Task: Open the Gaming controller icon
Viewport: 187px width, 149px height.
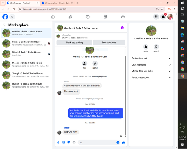Action: pyautogui.click(x=123, y=17)
